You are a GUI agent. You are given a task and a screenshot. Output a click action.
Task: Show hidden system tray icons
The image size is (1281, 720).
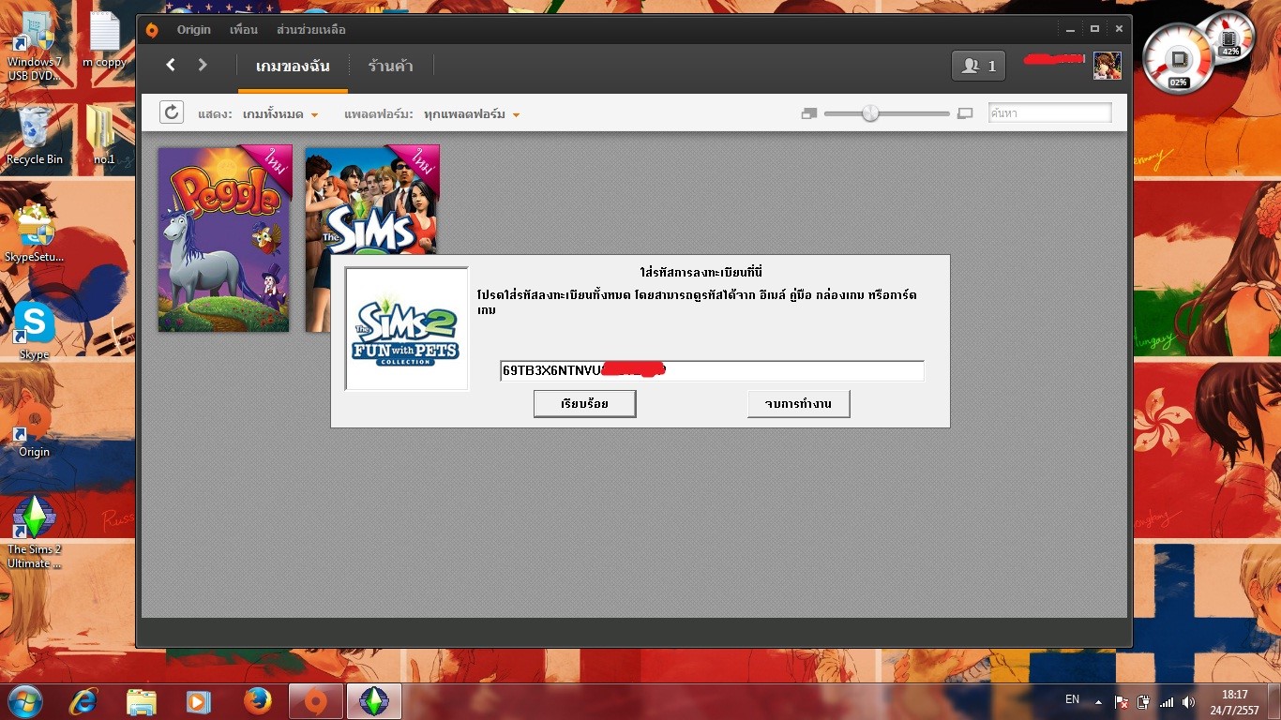1098,701
